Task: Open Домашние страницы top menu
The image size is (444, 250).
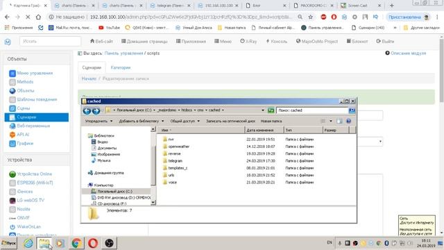Action: pos(144,42)
